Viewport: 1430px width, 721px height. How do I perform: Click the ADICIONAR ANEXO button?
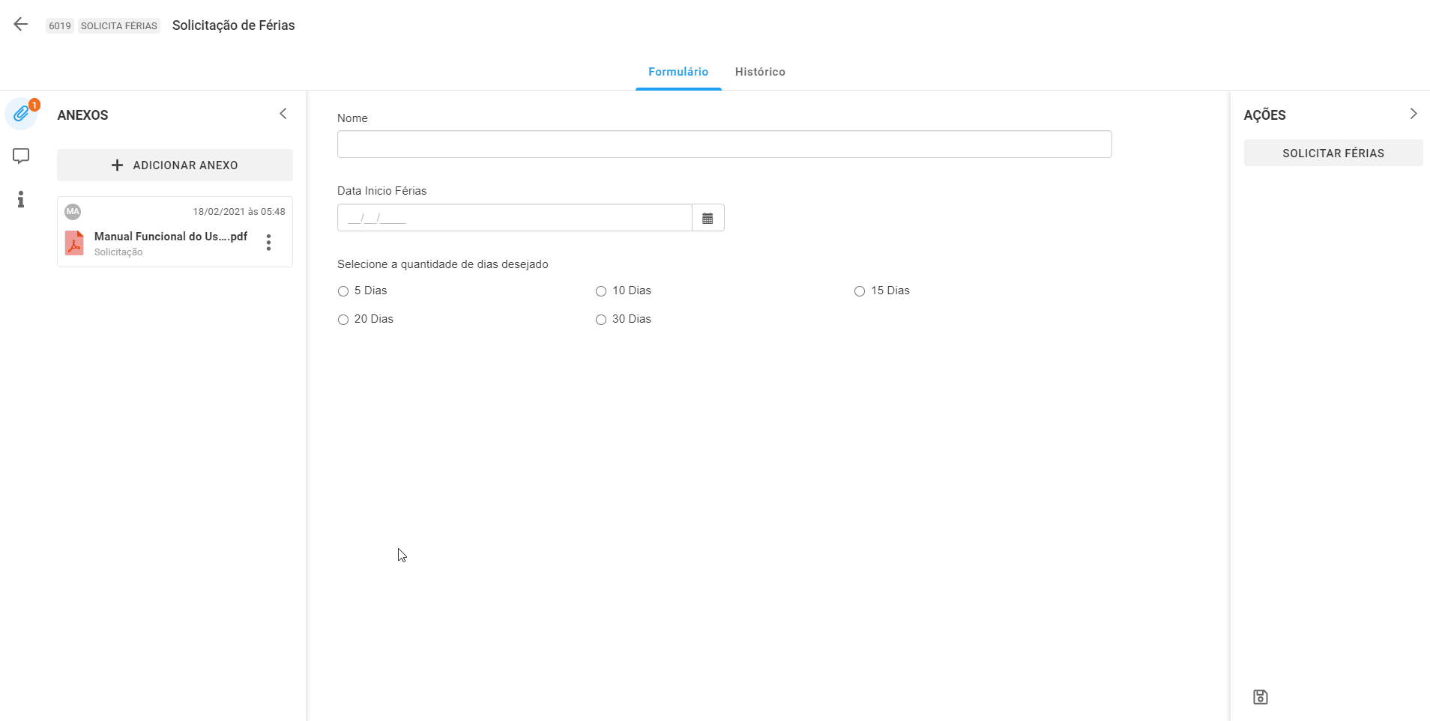(x=175, y=165)
